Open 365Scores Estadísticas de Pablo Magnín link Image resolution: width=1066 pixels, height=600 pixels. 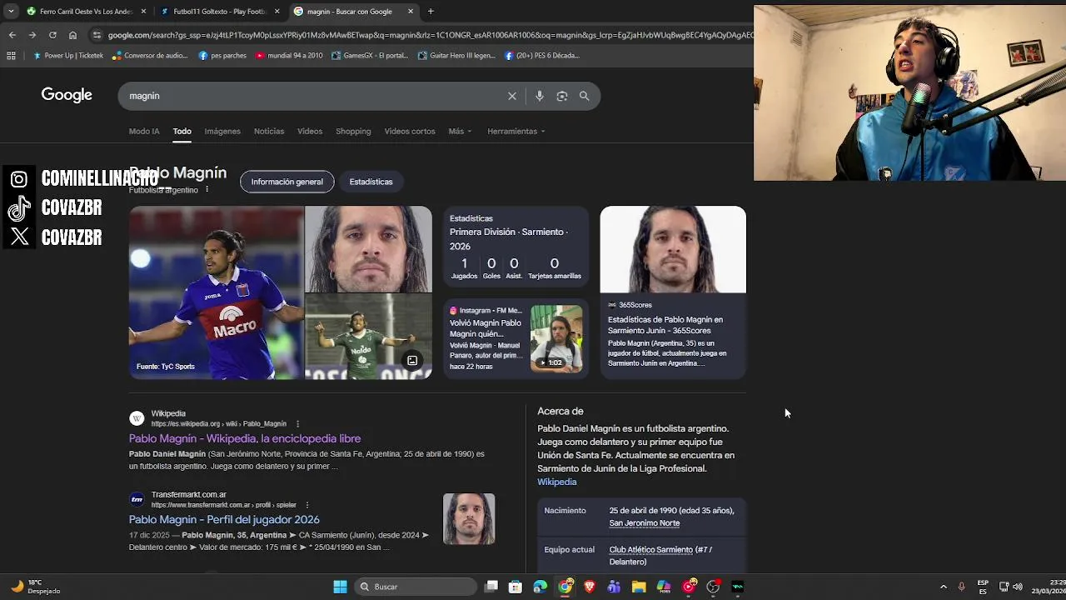click(665, 325)
